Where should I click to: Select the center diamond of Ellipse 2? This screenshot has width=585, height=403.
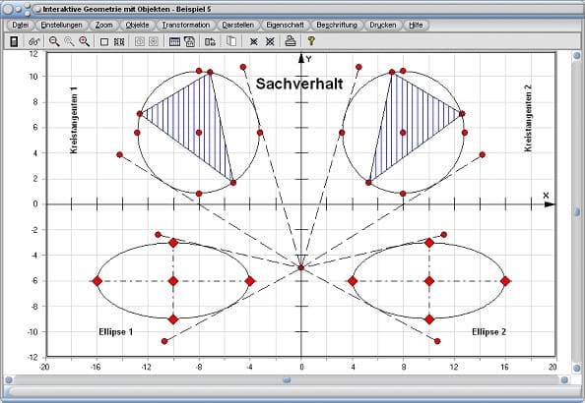click(429, 281)
